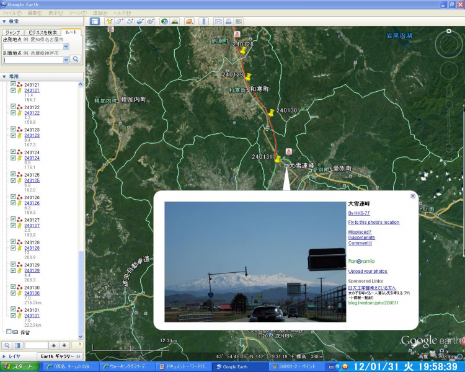Click the Inappropriate link
The image size is (465, 372).
[361, 237]
